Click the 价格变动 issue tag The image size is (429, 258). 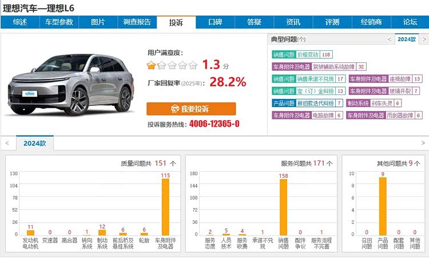point(308,55)
